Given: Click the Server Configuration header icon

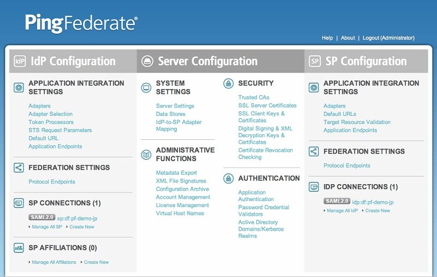Looking at the screenshot, I should pos(147,61).
